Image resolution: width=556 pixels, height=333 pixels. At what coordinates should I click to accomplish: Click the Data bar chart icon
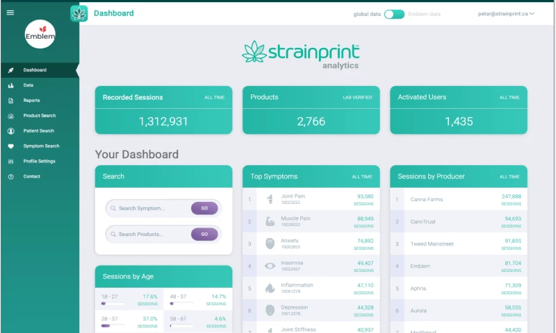point(11,85)
